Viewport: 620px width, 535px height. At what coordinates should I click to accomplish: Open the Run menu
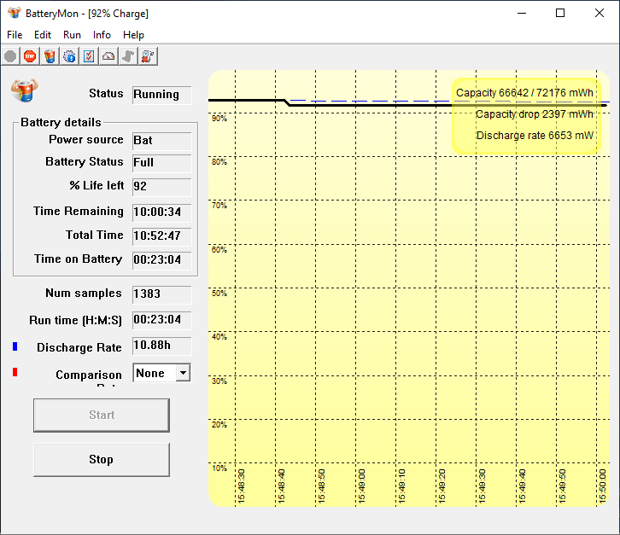click(73, 35)
